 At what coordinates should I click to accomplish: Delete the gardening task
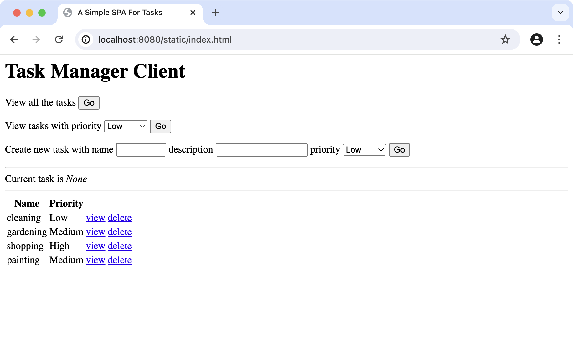coord(120,232)
